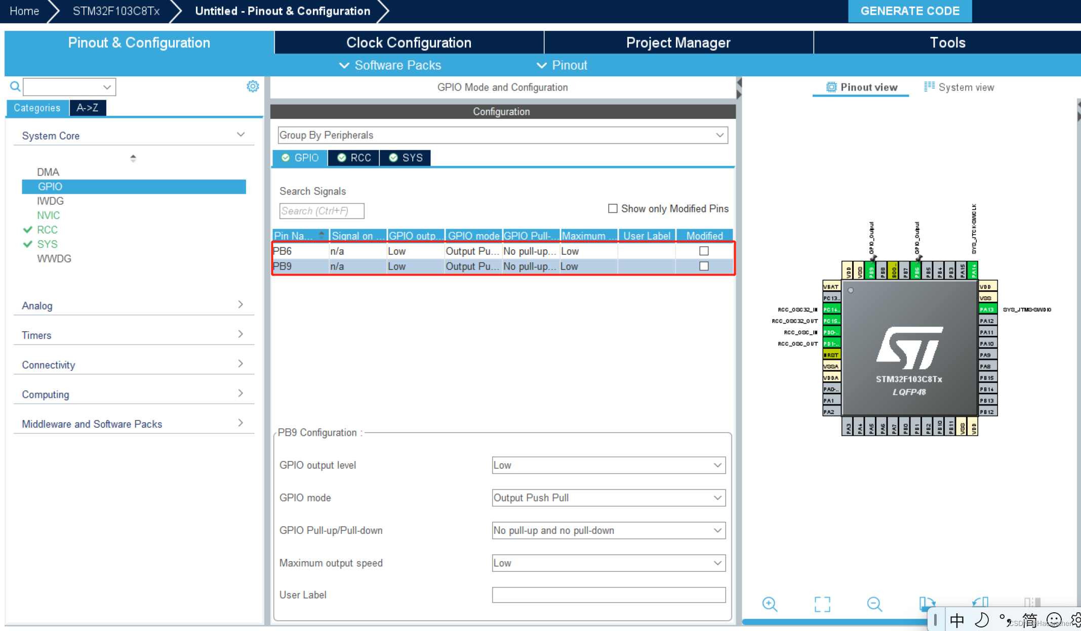Click the Pinout view icon

tap(831, 87)
